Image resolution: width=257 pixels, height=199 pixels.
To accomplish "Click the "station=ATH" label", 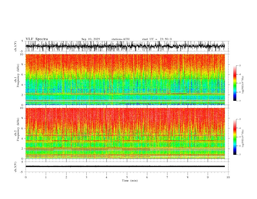I will click(x=120, y=39).
